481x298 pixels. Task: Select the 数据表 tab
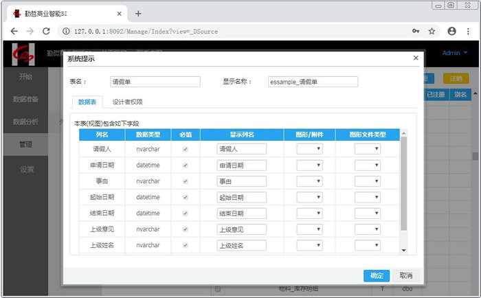[87, 102]
